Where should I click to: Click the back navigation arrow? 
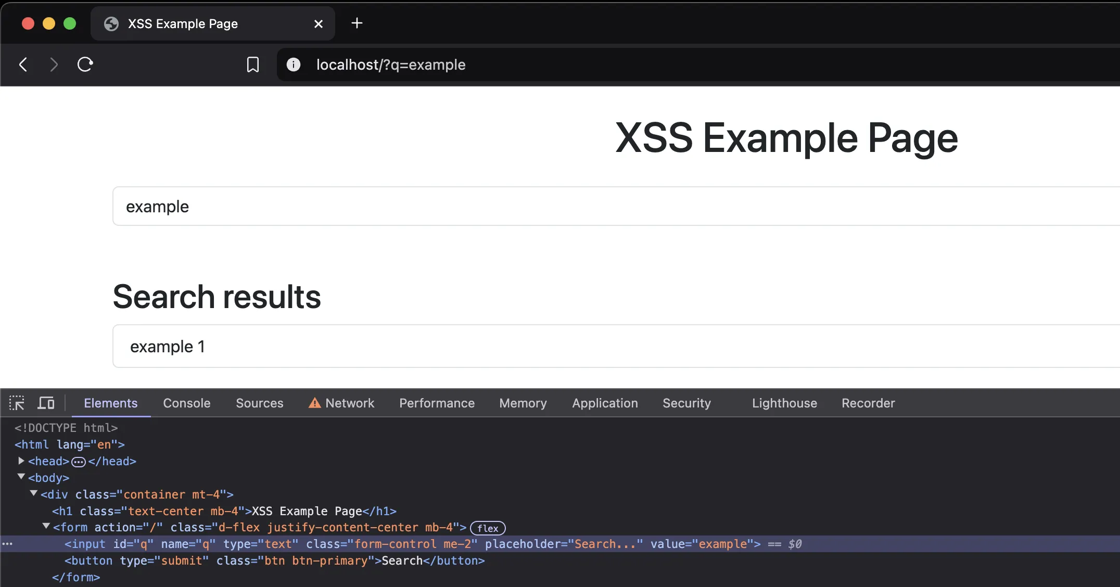click(x=23, y=64)
